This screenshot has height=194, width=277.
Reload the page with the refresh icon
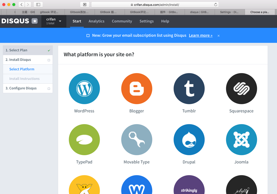click(x=215, y=5)
